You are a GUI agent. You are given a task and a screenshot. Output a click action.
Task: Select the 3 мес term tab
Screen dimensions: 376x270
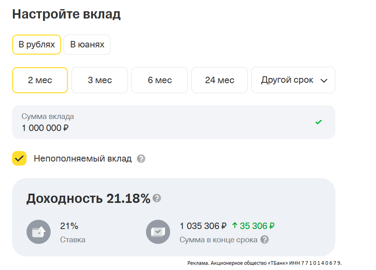(x=99, y=80)
